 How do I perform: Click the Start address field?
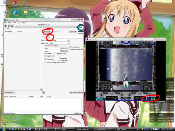tap(58, 48)
